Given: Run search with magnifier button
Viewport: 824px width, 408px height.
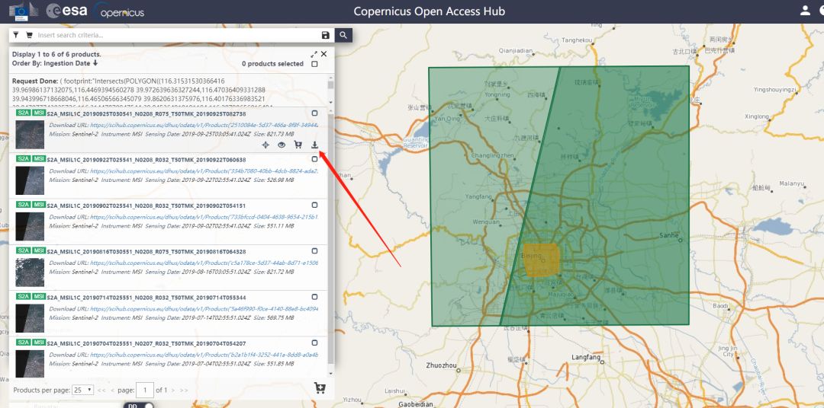Looking at the screenshot, I should point(343,35).
